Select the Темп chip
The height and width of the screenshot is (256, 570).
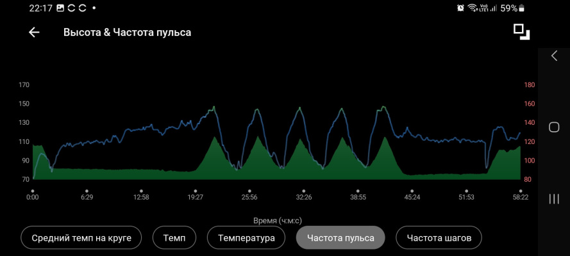(x=174, y=238)
